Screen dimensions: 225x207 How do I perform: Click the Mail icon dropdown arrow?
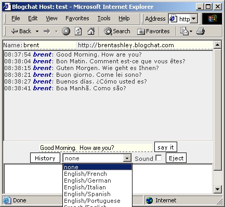pos(191,31)
